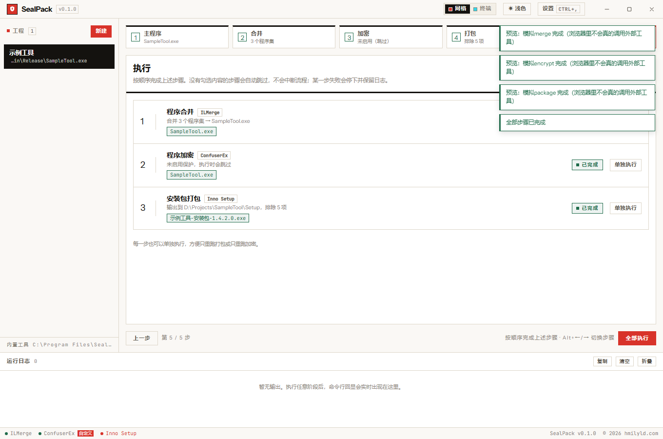Switch to the 终端 view mode
Image resolution: width=663 pixels, height=439 pixels.
tap(482, 9)
